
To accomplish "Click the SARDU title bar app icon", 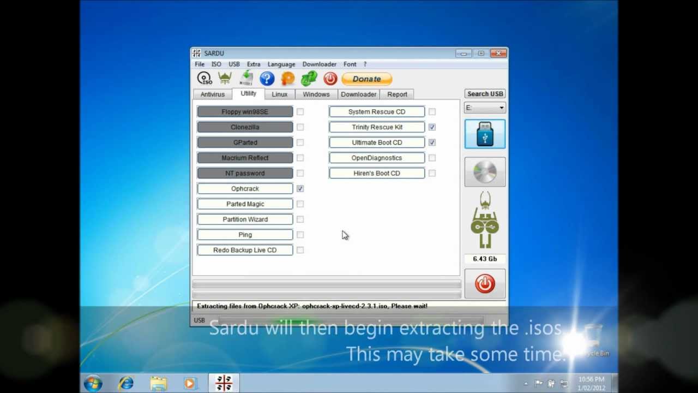I will [197, 53].
